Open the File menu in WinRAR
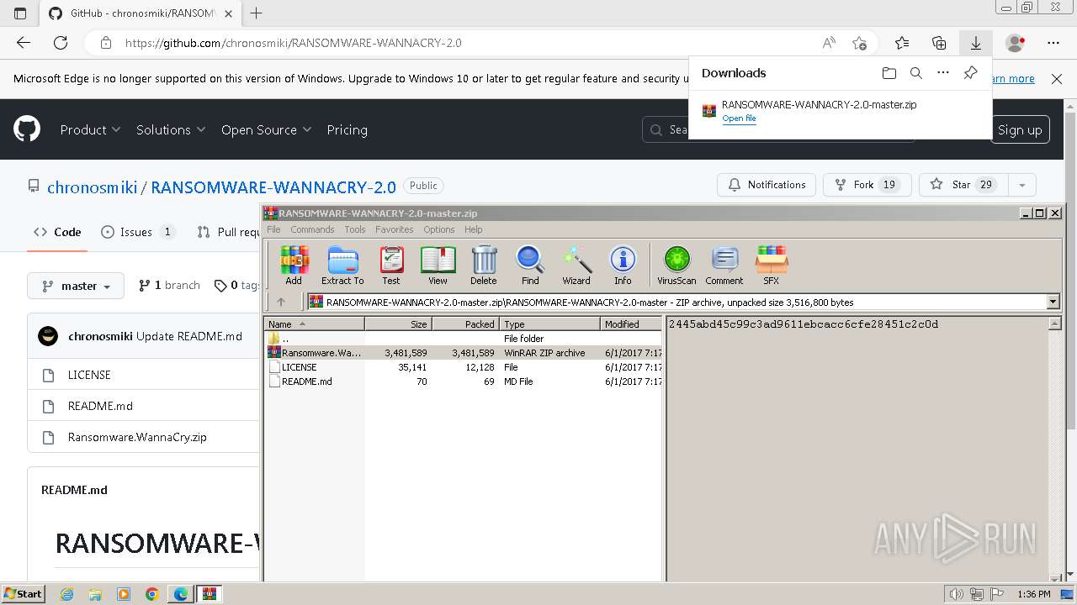1077x605 pixels. pos(273,229)
